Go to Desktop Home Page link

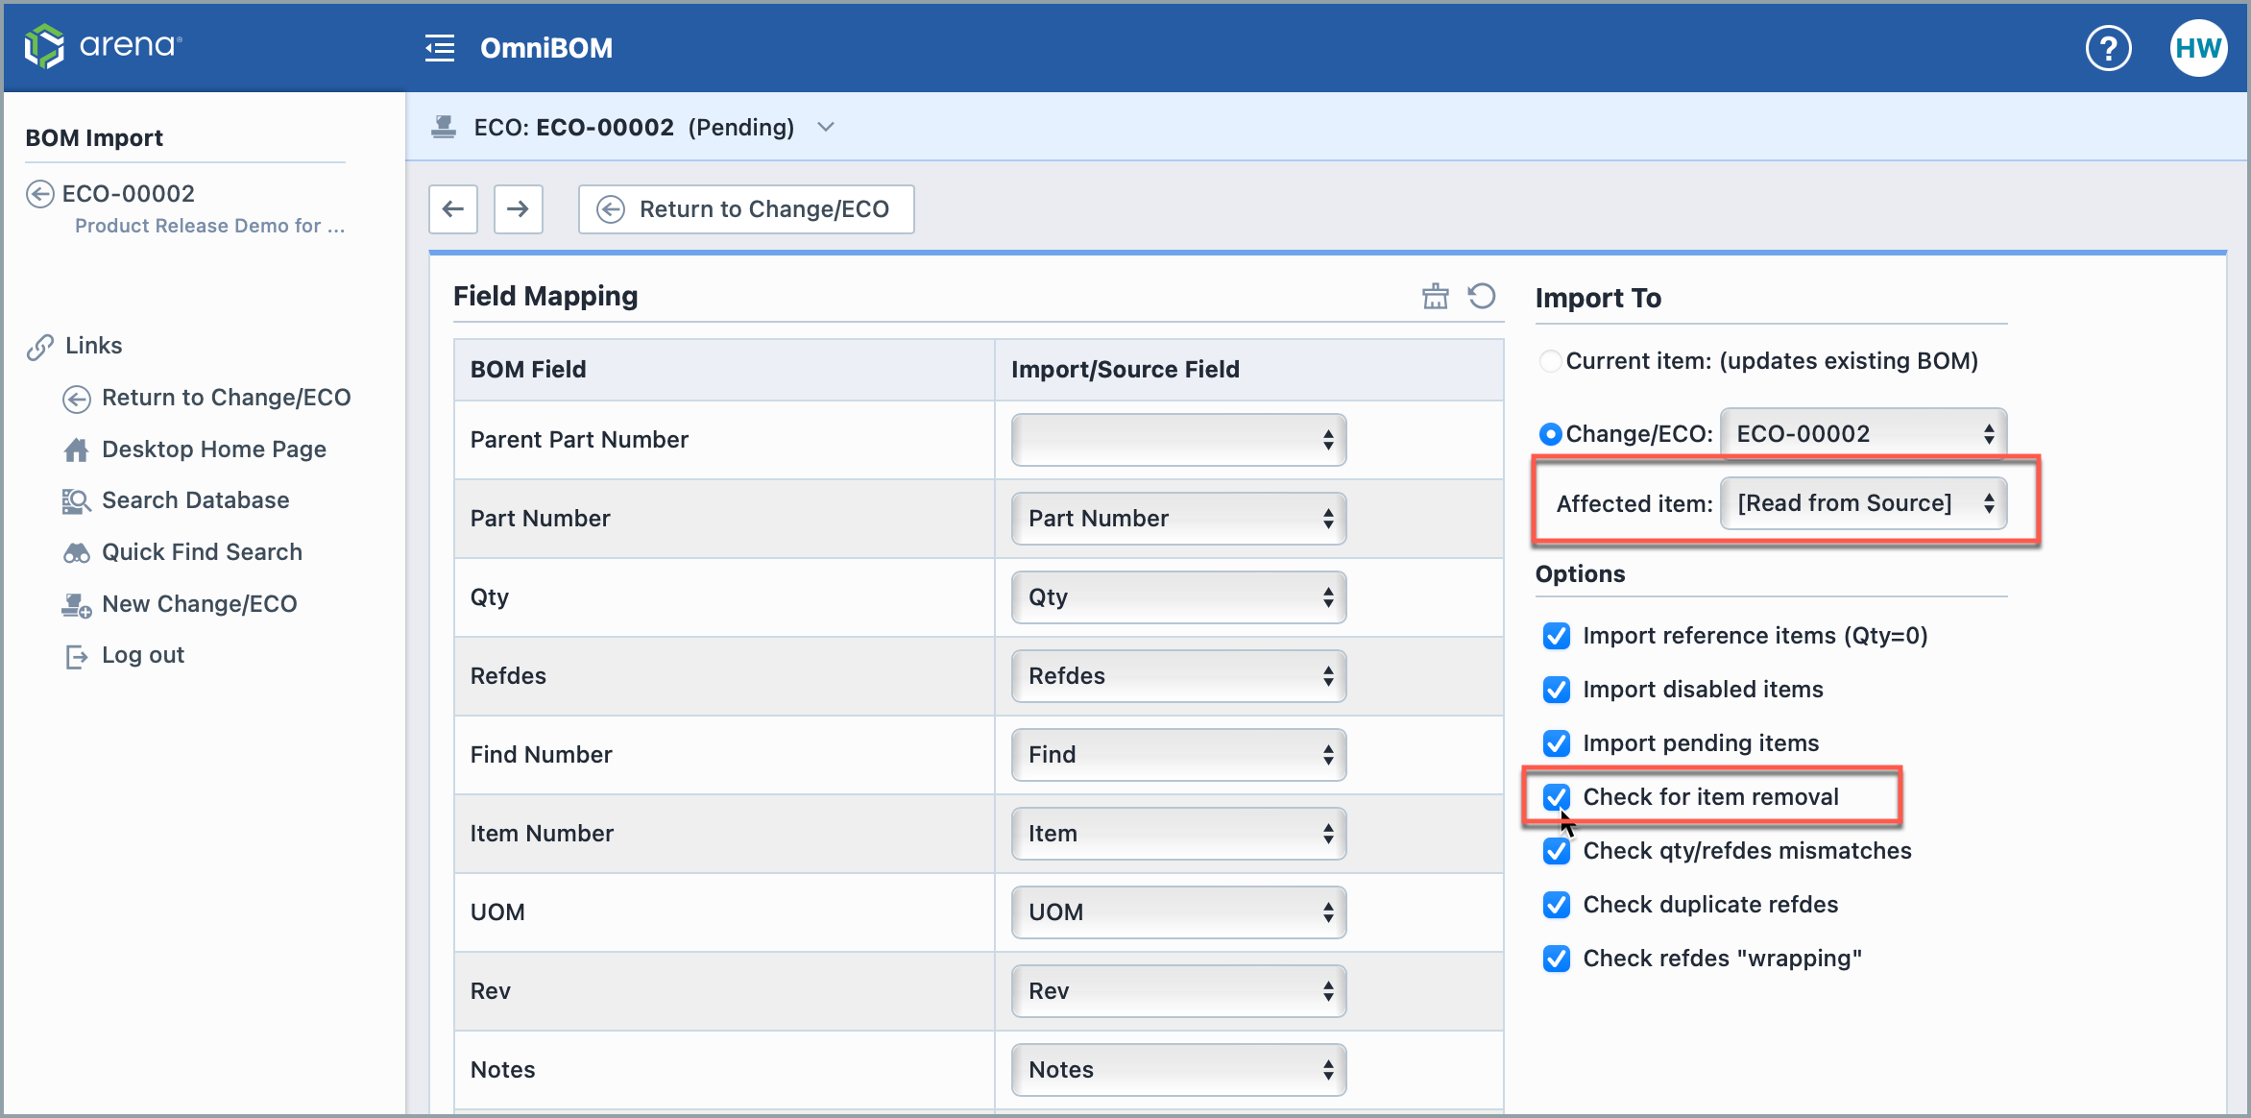(213, 450)
